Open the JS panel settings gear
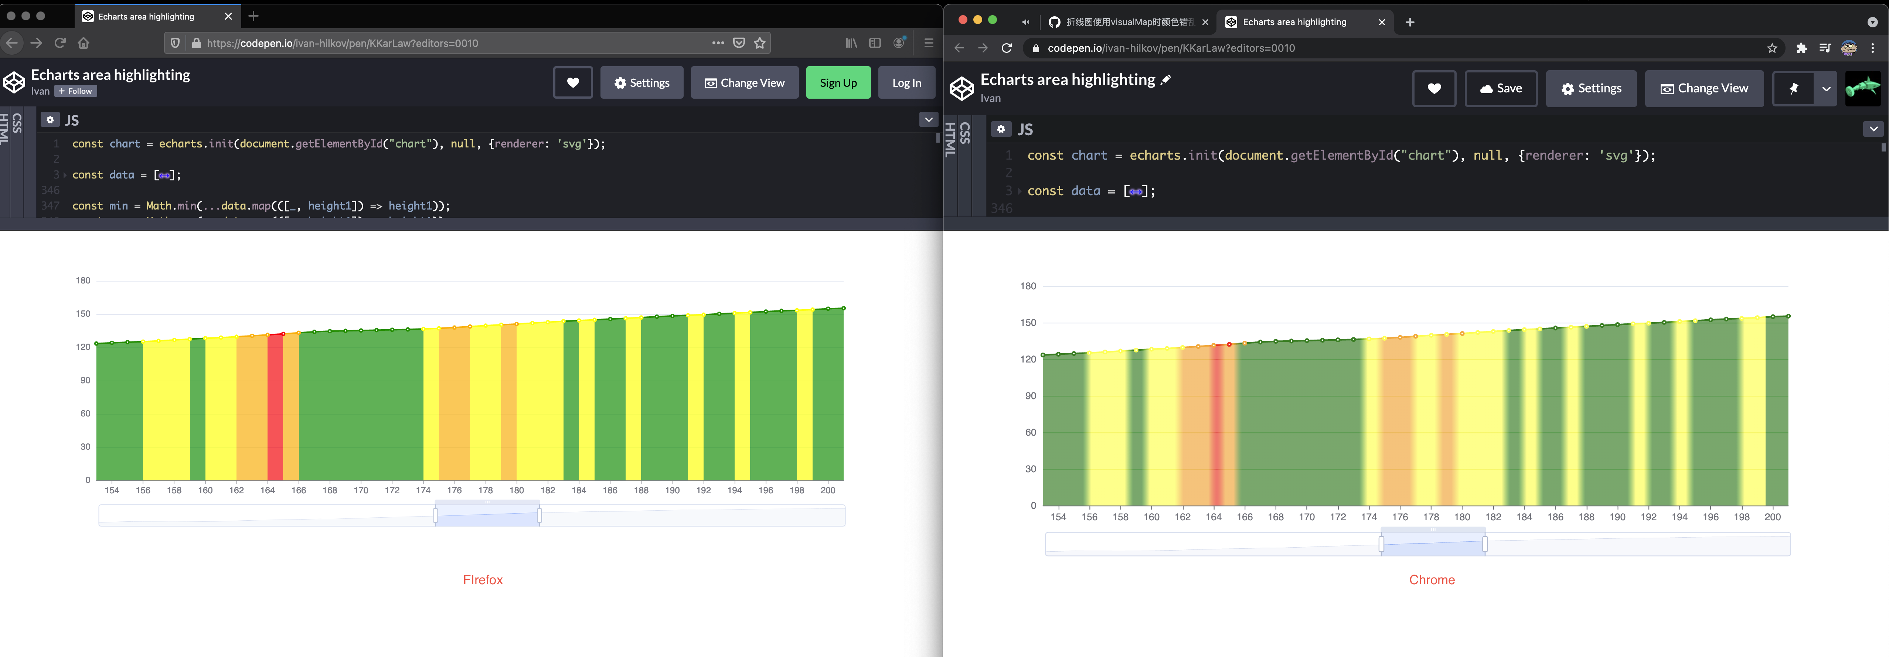 [50, 119]
